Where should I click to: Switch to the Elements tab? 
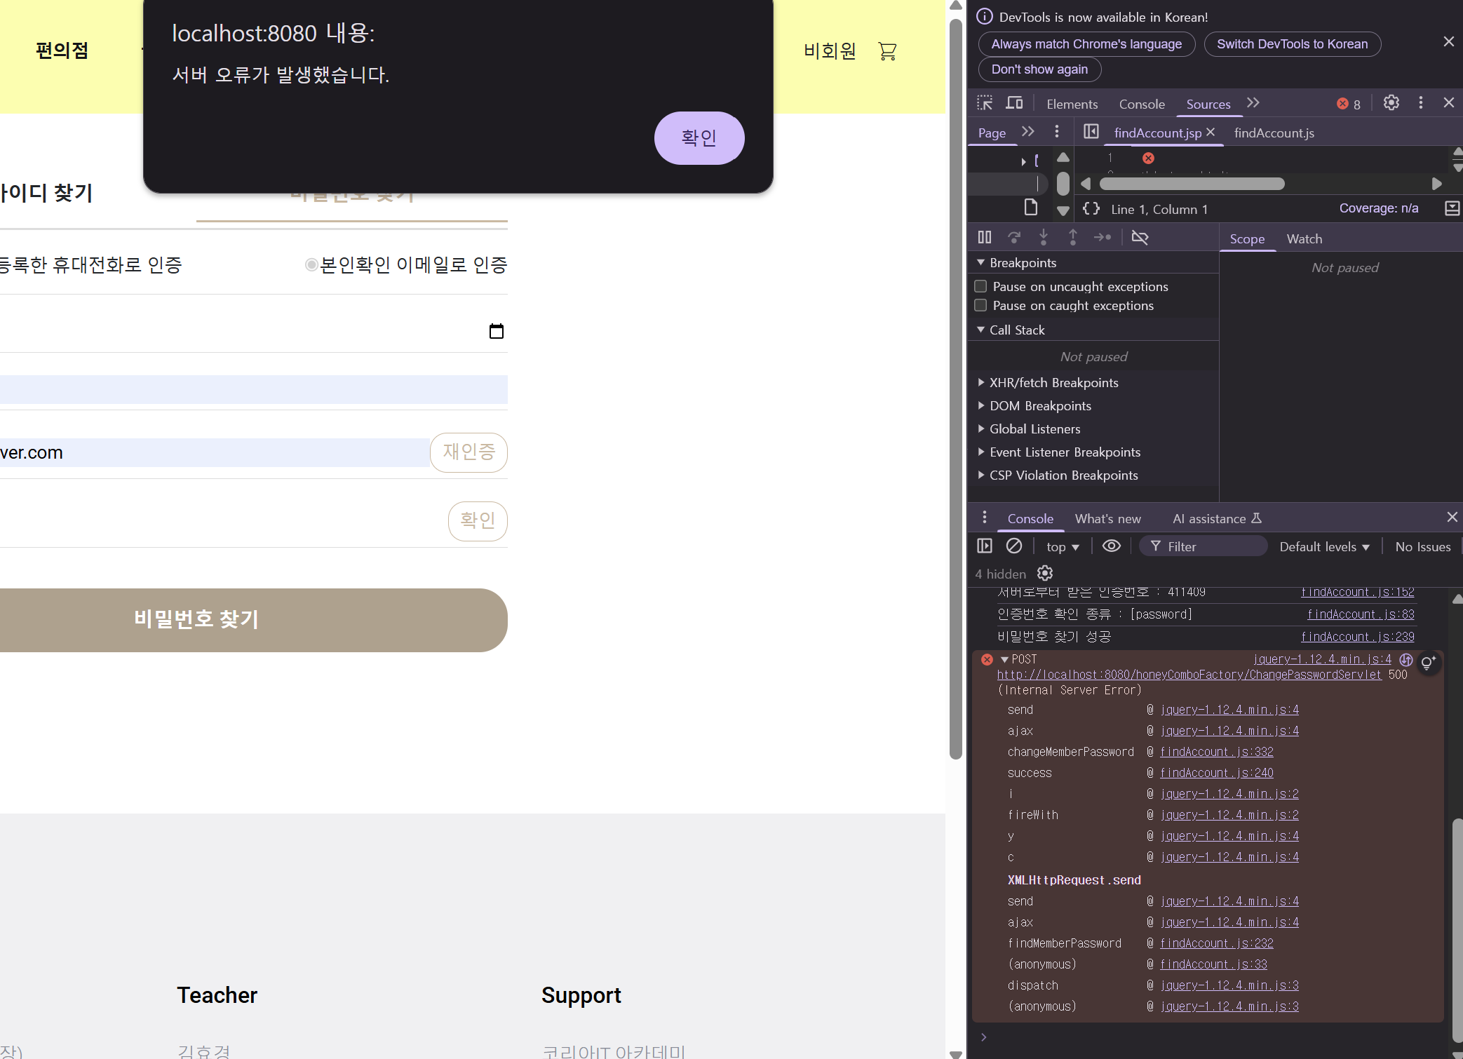1072,104
